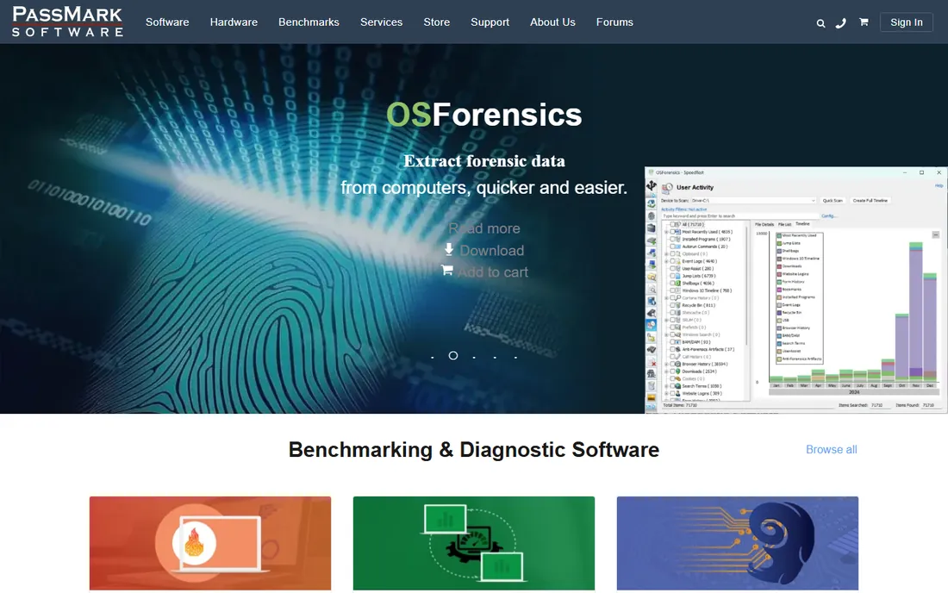Go to the Store menu item
This screenshot has width=948, height=593.
[437, 22]
